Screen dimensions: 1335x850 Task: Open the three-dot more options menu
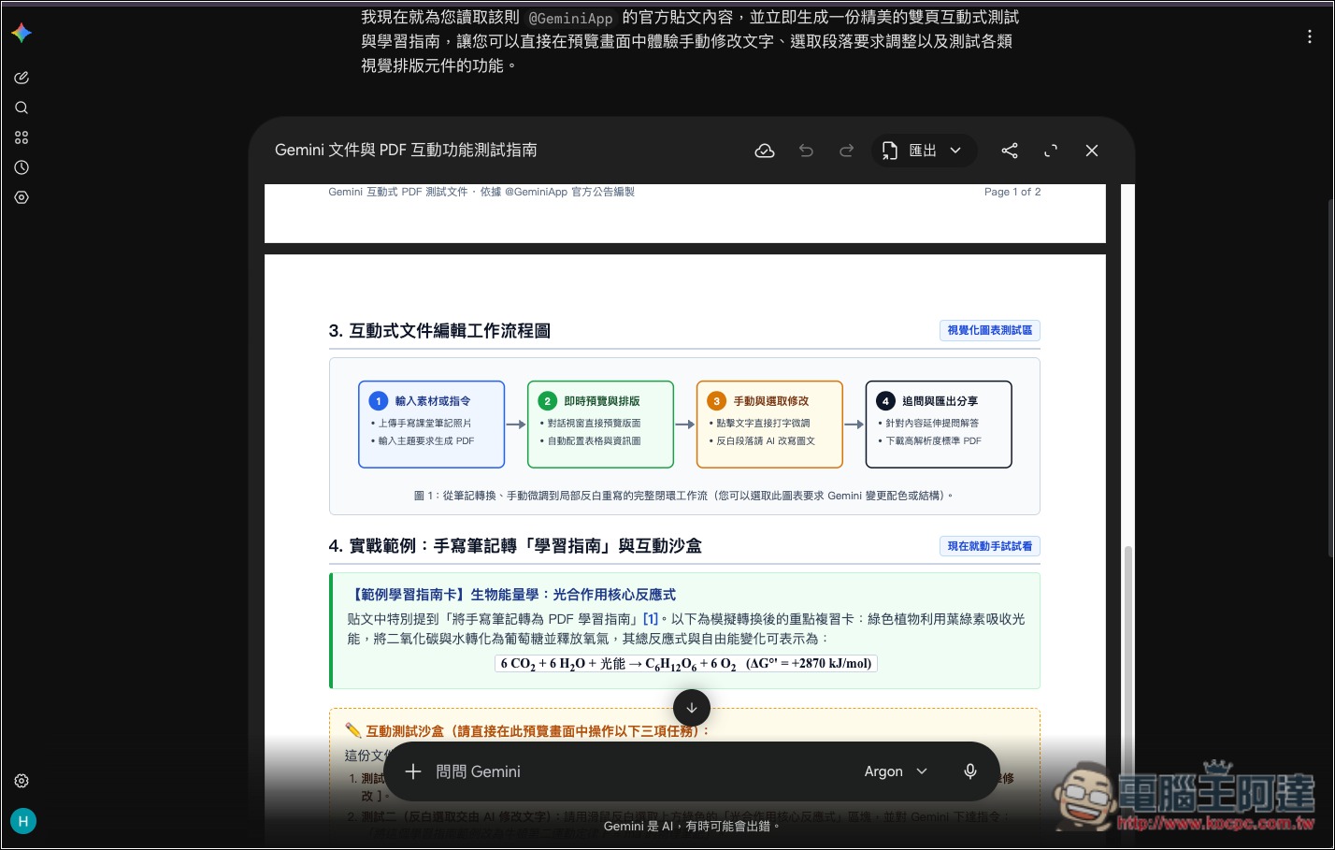(x=1309, y=36)
